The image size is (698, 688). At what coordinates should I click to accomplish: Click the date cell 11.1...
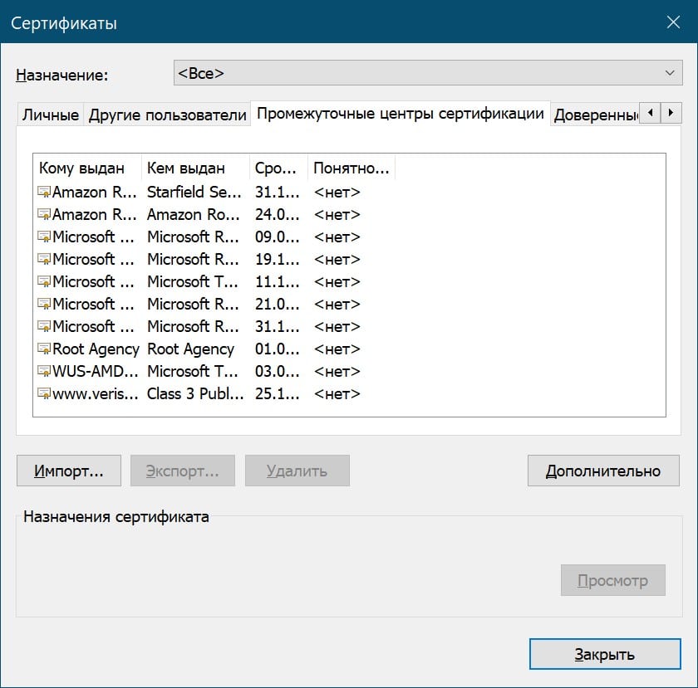click(x=277, y=281)
